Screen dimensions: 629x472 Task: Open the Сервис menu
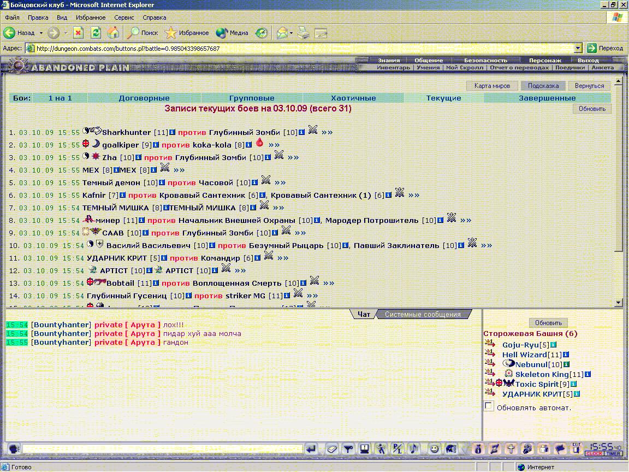tap(124, 17)
